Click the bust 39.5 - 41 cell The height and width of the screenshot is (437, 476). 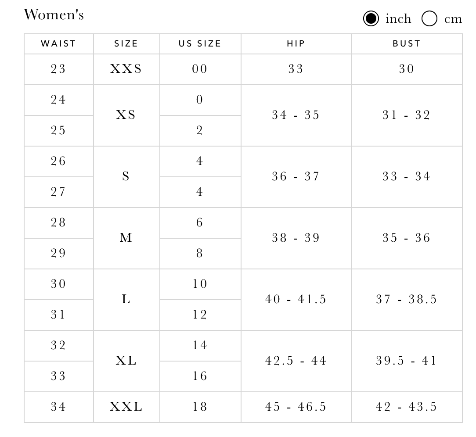click(x=407, y=361)
